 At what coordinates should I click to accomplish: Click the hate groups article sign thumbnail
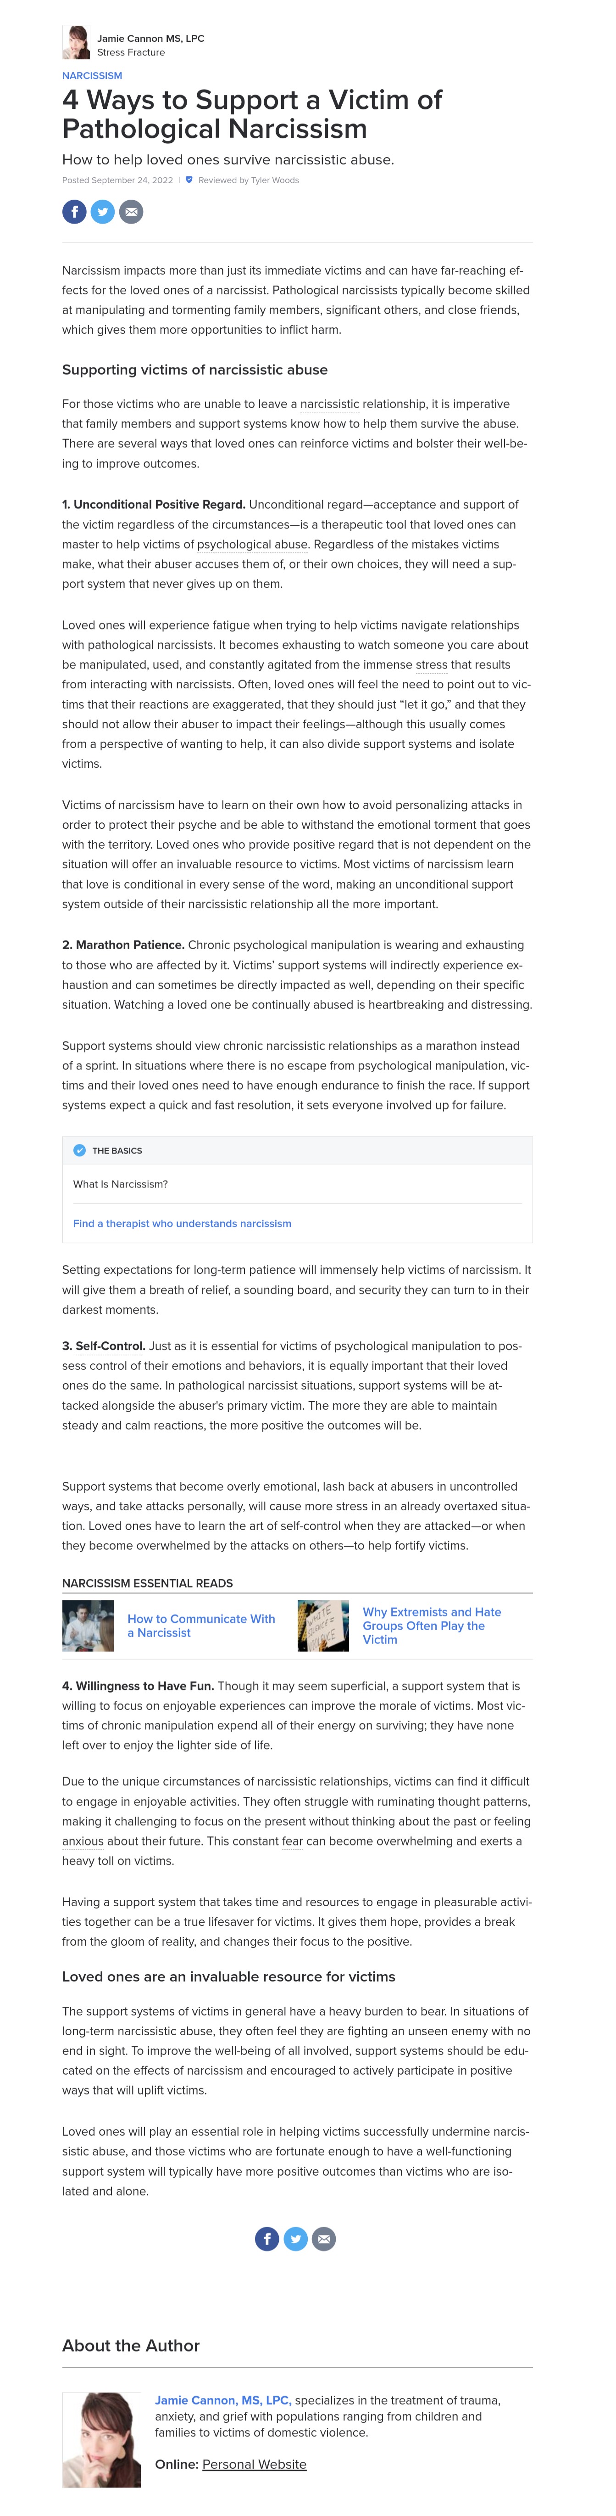[323, 1626]
